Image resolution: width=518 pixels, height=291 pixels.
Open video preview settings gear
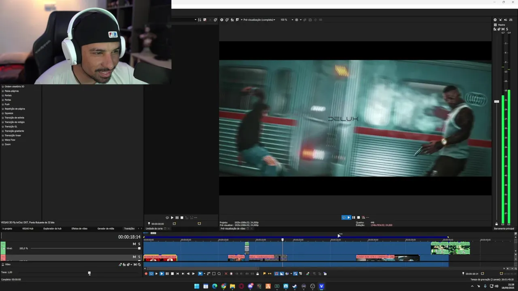[221, 20]
